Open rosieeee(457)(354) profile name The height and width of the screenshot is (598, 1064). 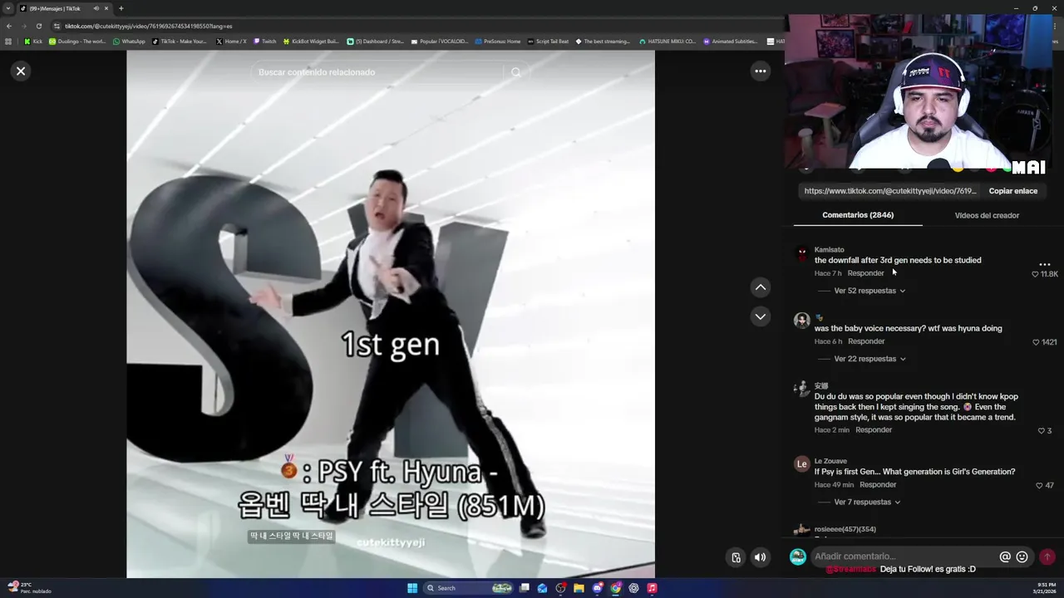coord(845,529)
